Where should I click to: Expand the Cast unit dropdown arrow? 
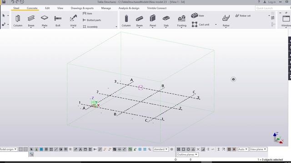216,24
